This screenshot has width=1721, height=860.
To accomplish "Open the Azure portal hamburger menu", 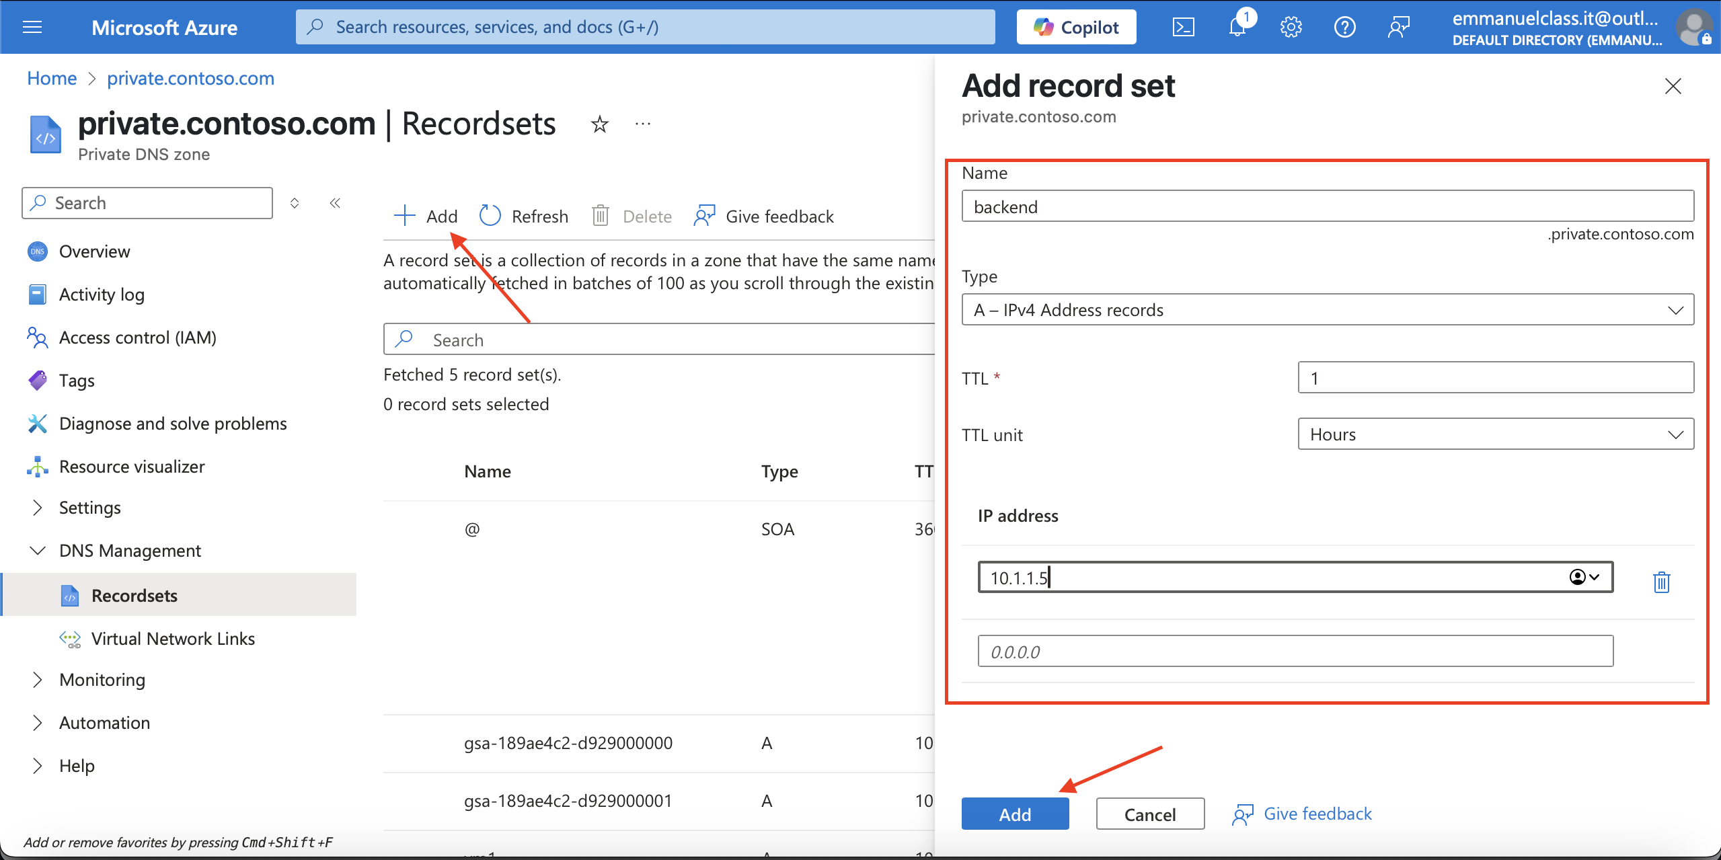I will coord(32,27).
